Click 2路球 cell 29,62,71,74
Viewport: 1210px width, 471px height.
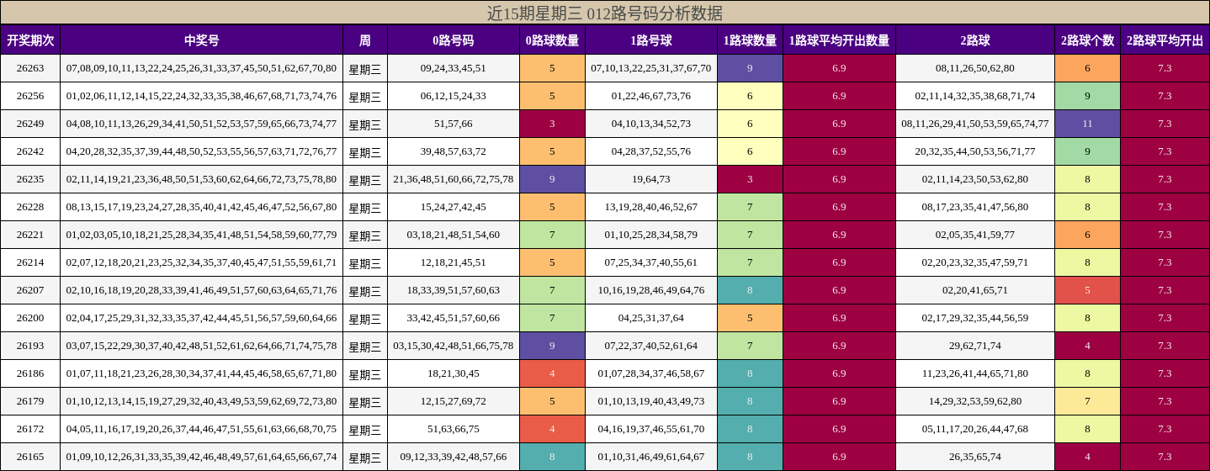point(975,346)
